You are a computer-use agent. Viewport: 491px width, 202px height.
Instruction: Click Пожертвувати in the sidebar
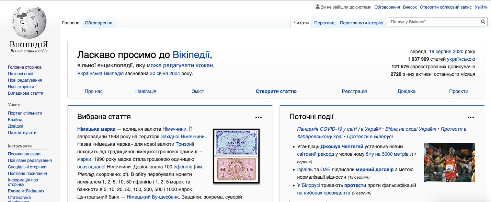coord(22,133)
